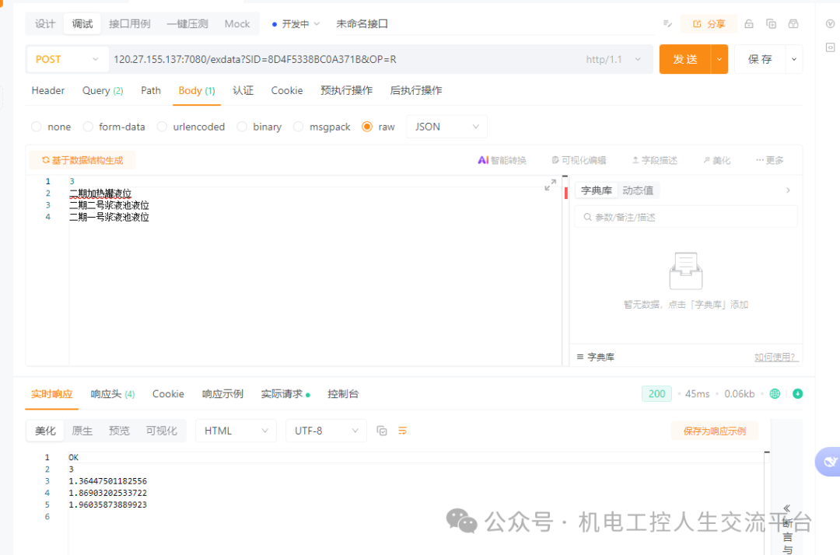This screenshot has width=840, height=555.
Task: Open the 预执行操作 tab
Action: tap(346, 90)
